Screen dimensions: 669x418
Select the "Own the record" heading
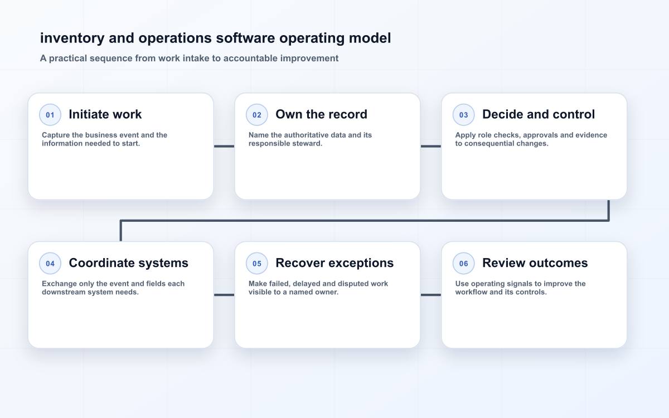321,114
